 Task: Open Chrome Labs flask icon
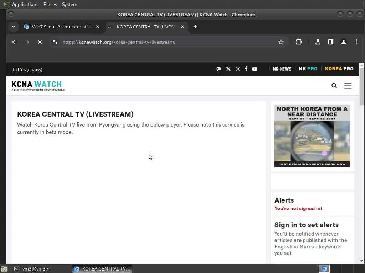[318, 42]
